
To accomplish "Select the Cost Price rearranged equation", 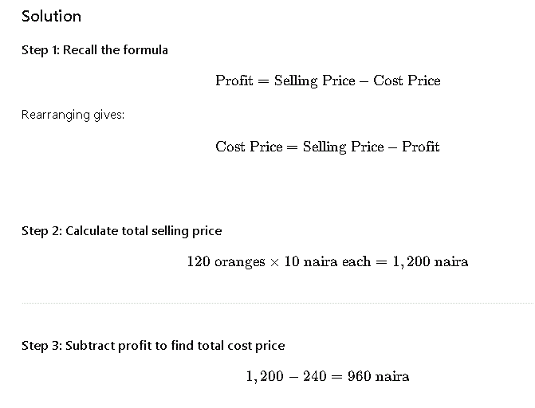I will (328, 147).
